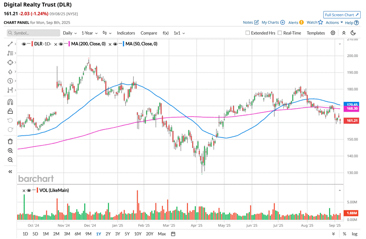Click the lock drawings padlock icon

point(10,111)
